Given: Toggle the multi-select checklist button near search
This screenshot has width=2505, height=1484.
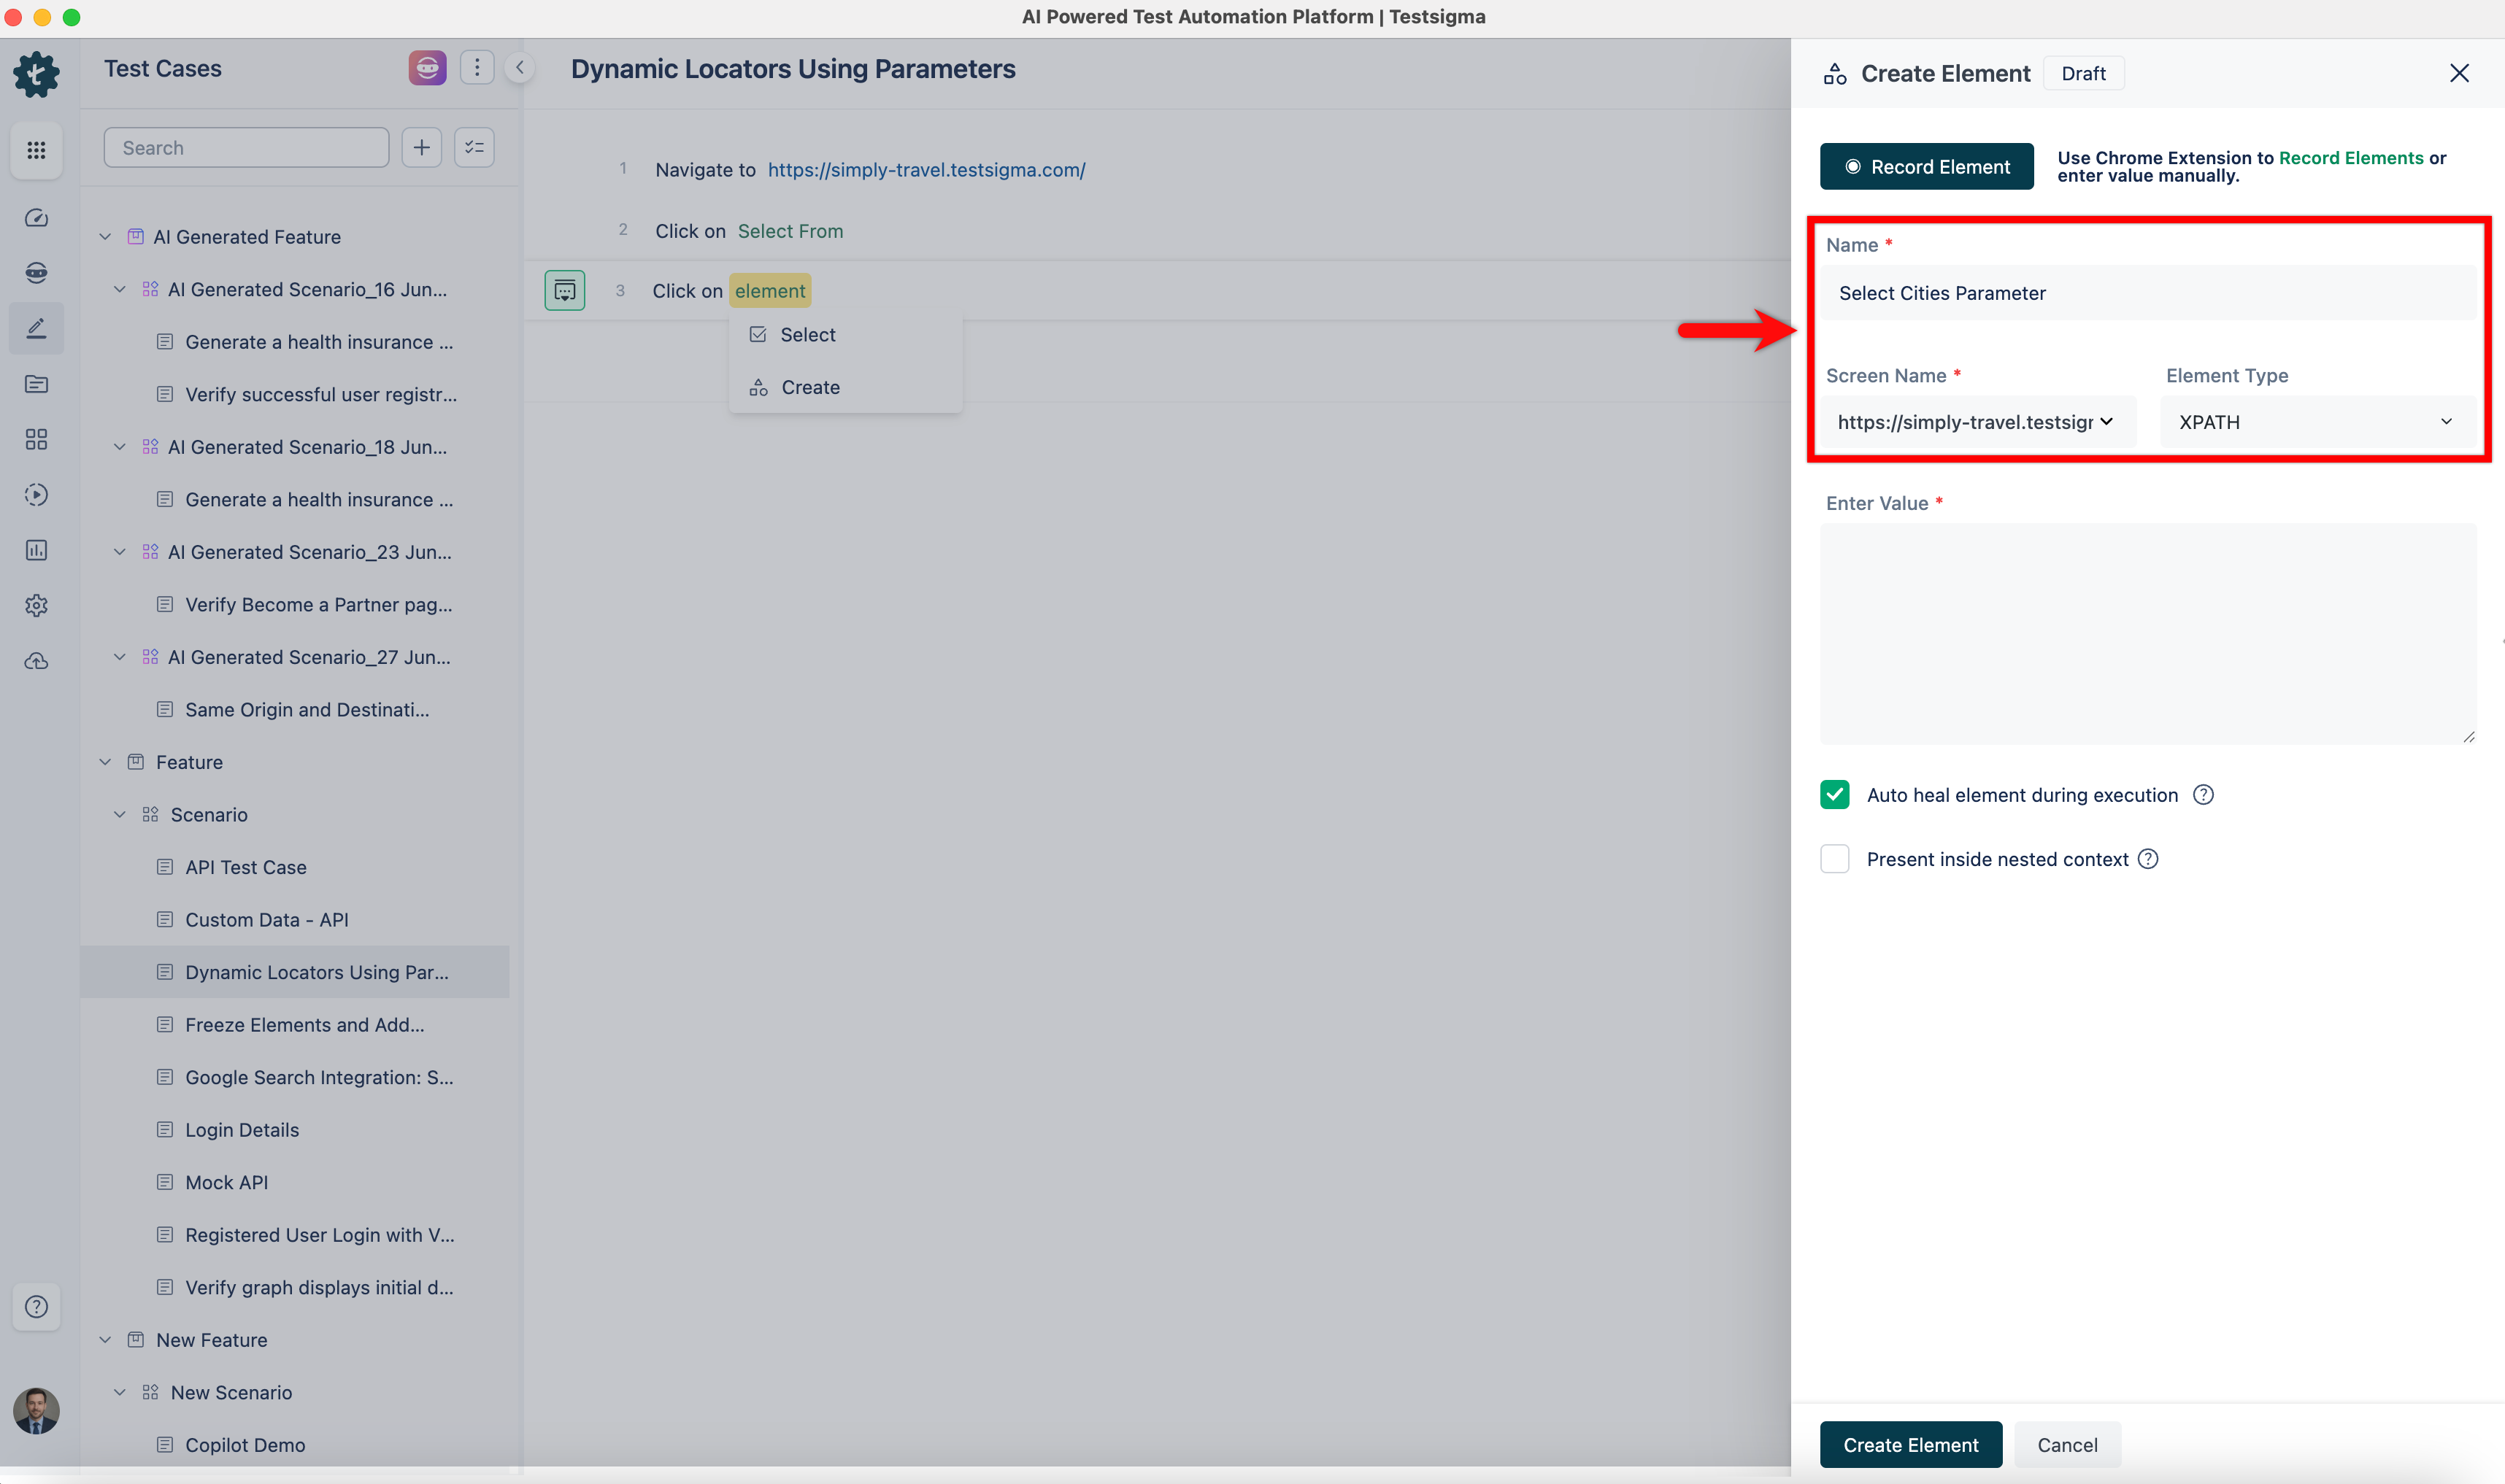Looking at the screenshot, I should (474, 148).
